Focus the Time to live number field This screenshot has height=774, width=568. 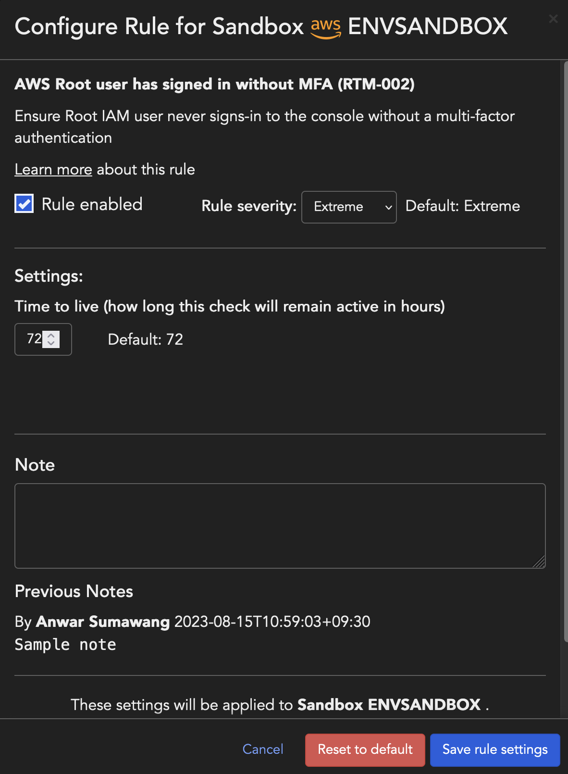33,339
